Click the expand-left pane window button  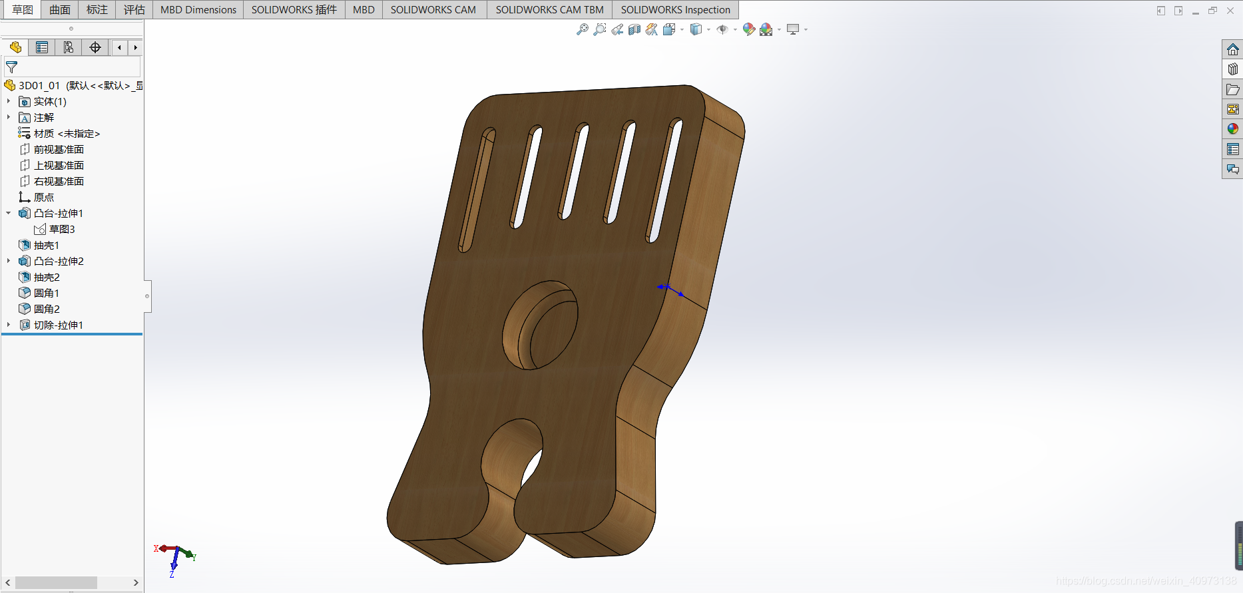pyautogui.click(x=1161, y=11)
